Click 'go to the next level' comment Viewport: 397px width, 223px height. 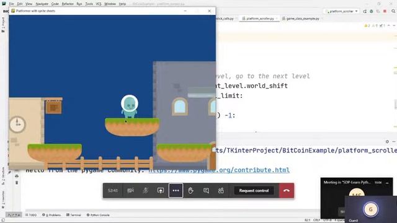tap(272, 76)
